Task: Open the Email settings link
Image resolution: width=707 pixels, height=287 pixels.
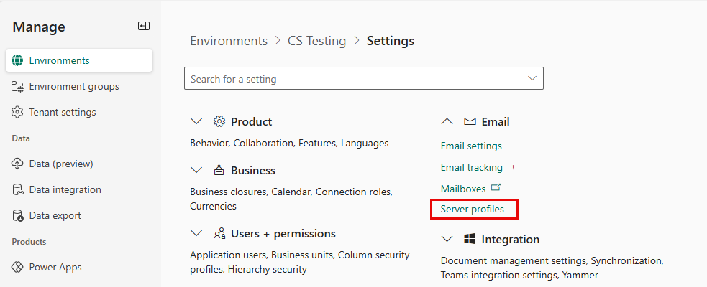Action: pos(471,146)
